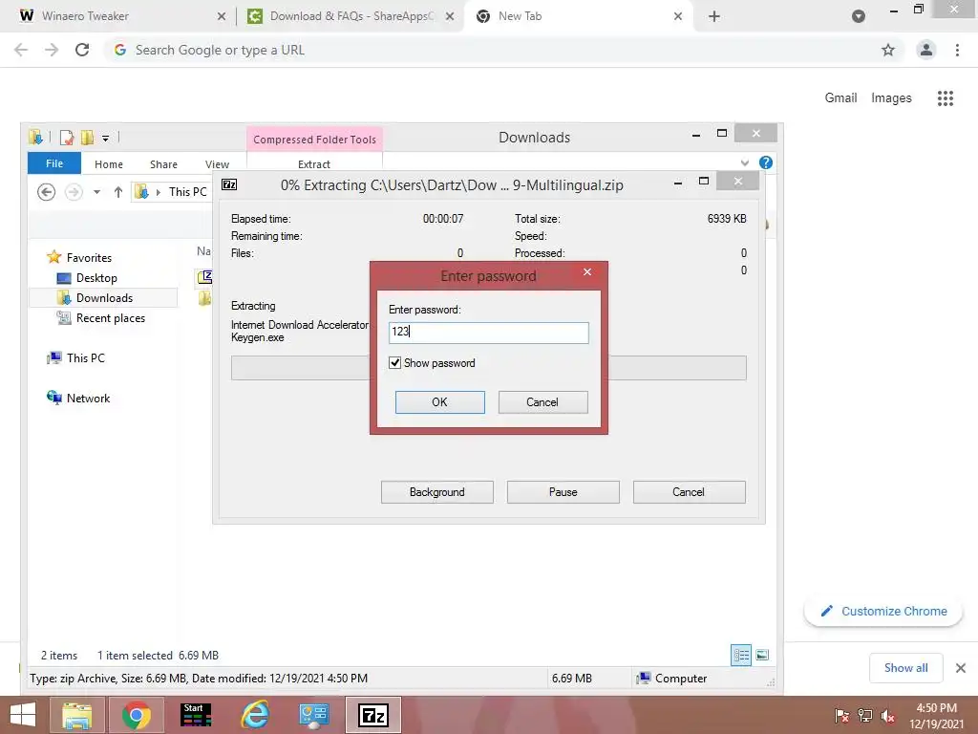This screenshot has width=978, height=734.
Task: Cancel extraction in 7-Zip window
Action: click(x=689, y=492)
